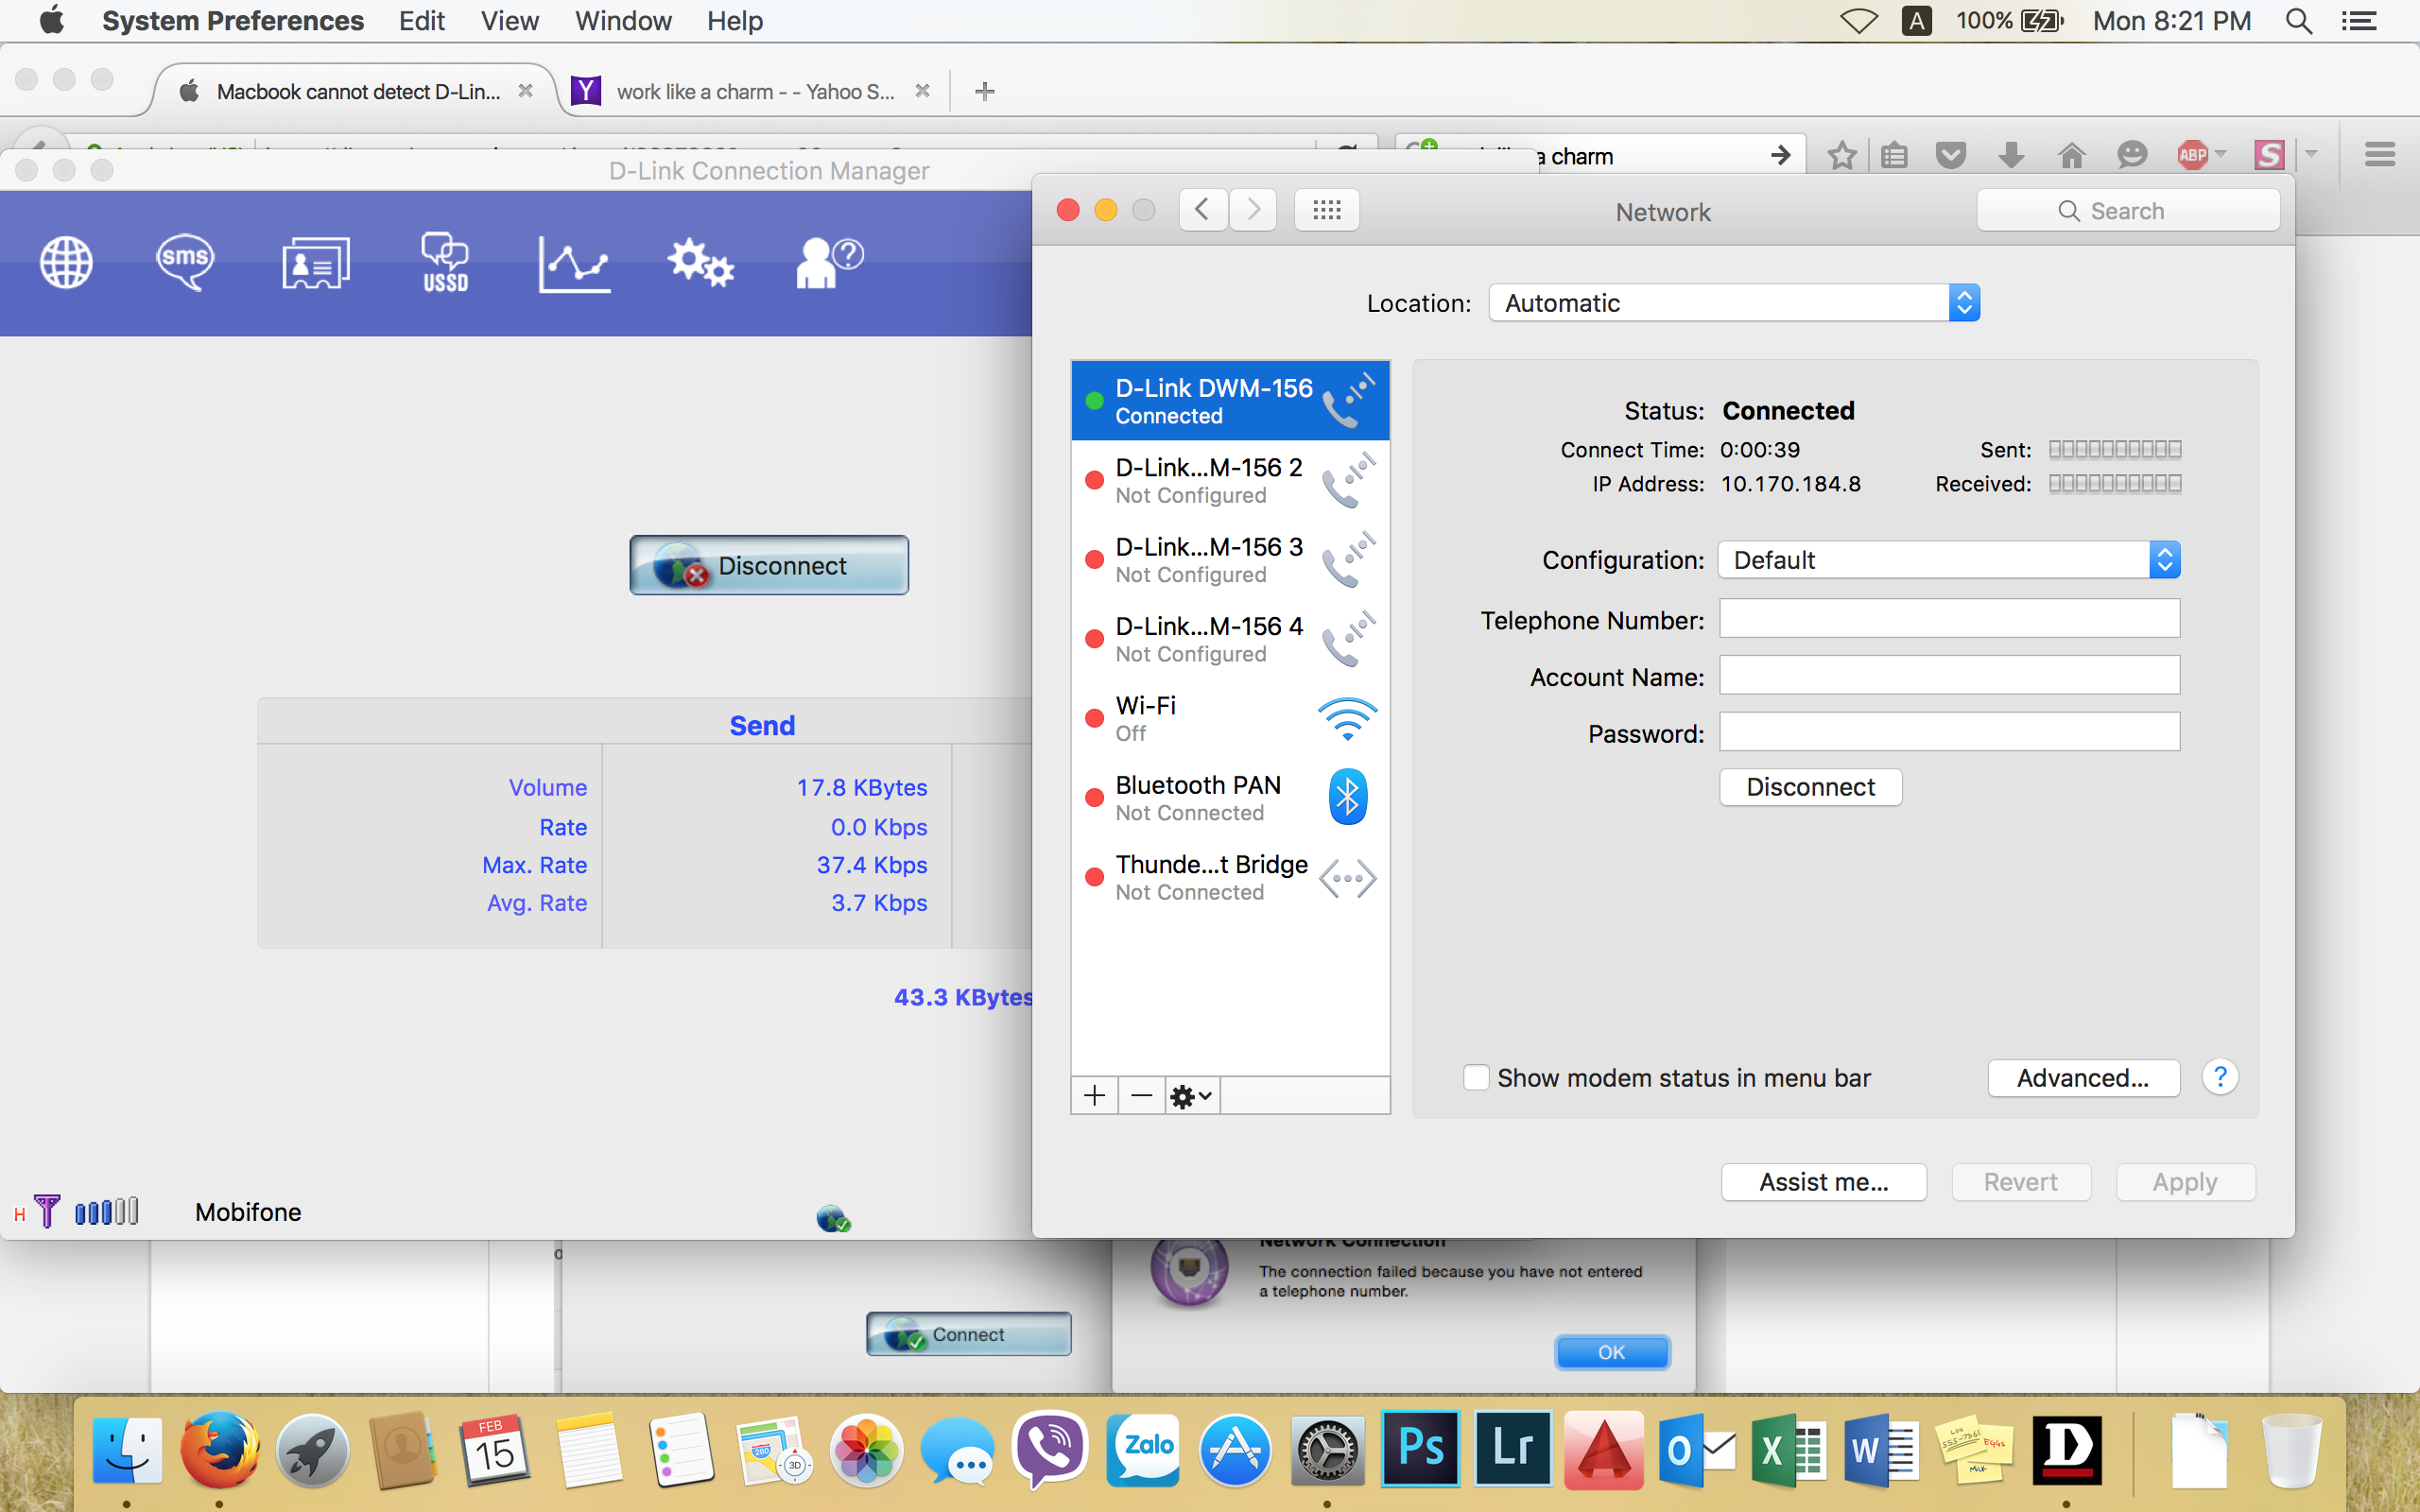Open the statistics chart icon
The width and height of the screenshot is (2420, 1512).
(574, 265)
